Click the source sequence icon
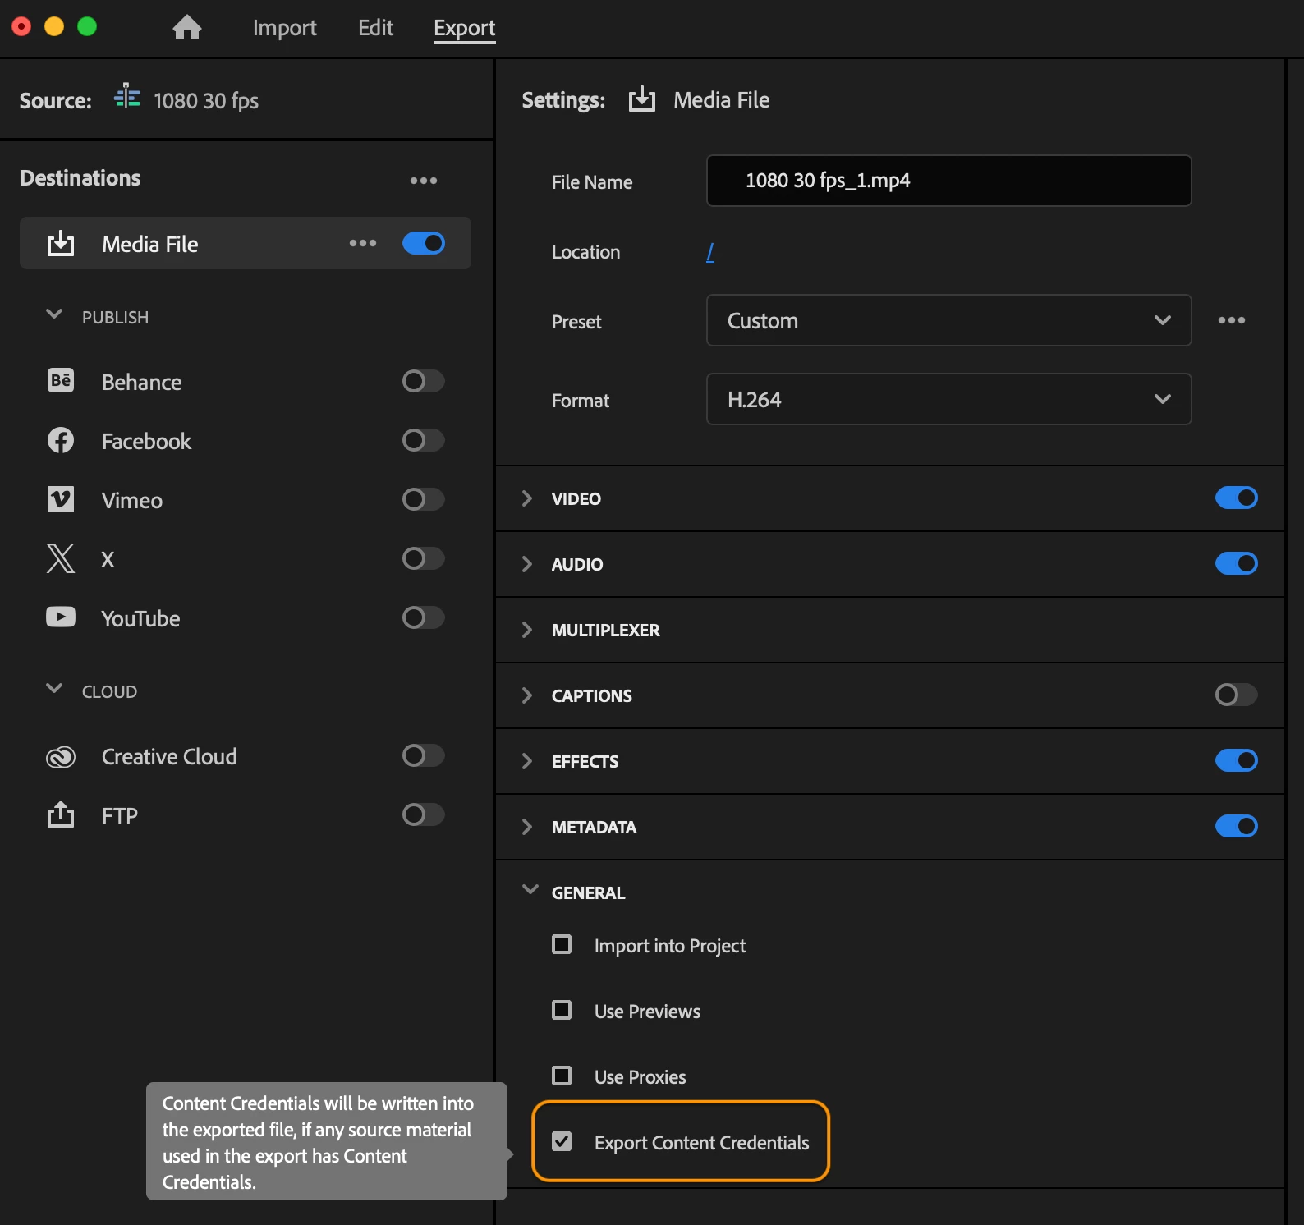1304x1225 pixels. click(126, 97)
